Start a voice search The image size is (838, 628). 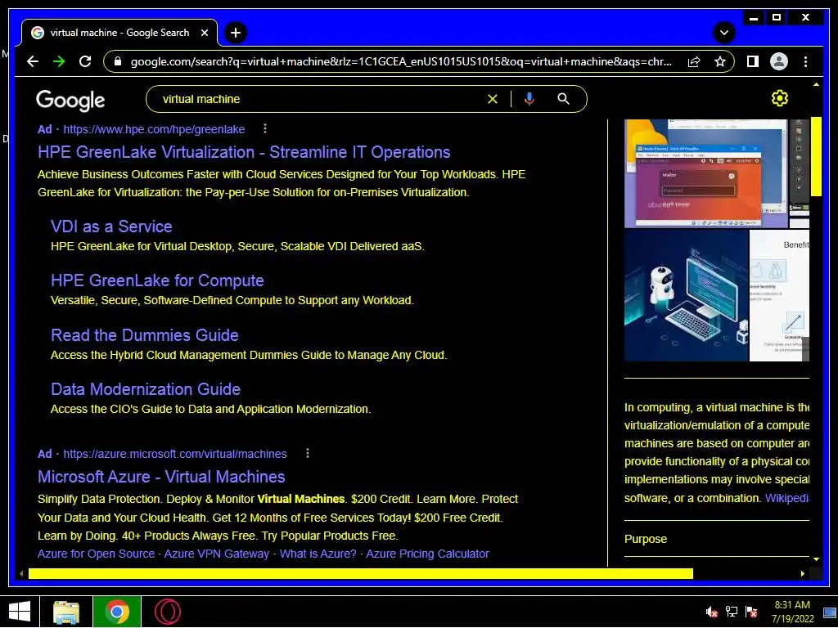(529, 99)
